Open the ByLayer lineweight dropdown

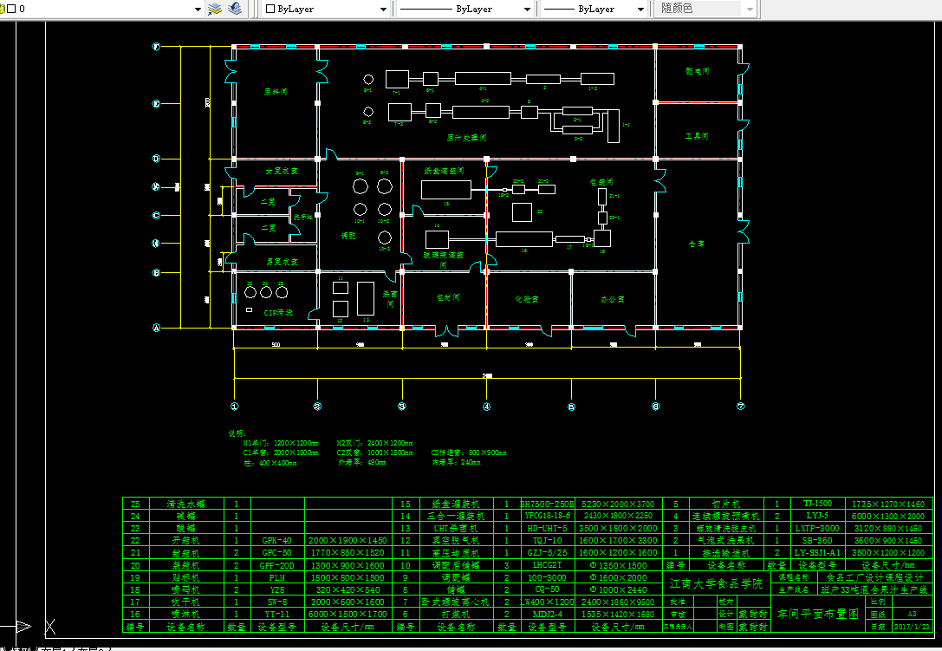pos(640,9)
